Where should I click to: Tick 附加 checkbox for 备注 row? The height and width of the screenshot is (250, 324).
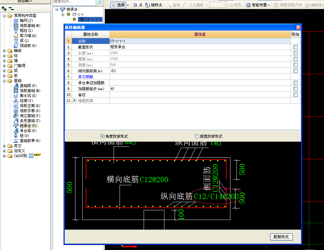(296, 94)
